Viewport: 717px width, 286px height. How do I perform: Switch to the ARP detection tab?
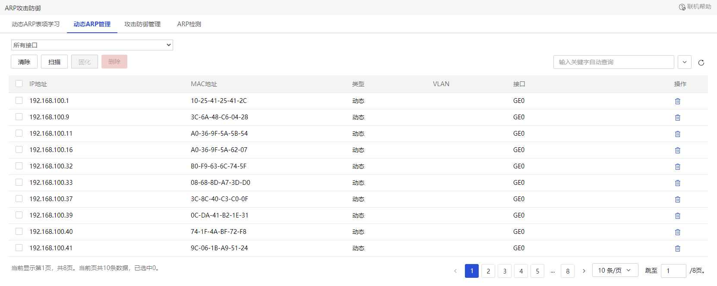189,24
